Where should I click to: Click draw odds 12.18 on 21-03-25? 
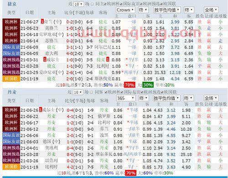[175, 73]
